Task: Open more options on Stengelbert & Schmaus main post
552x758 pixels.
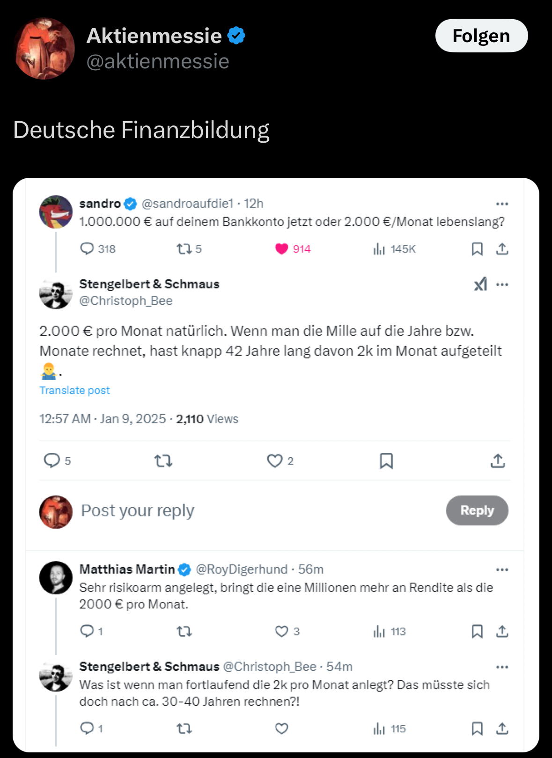Action: pos(502,284)
